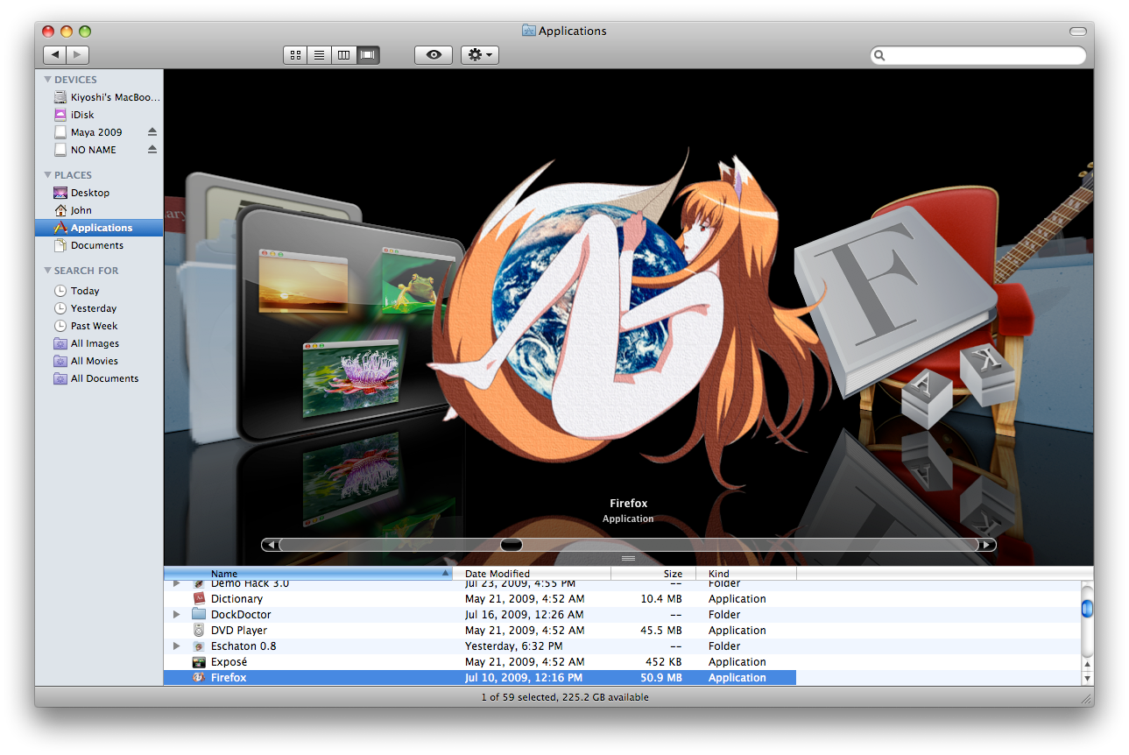Select the DockDoctor folder icon
The width and height of the screenshot is (1129, 755).
(199, 615)
